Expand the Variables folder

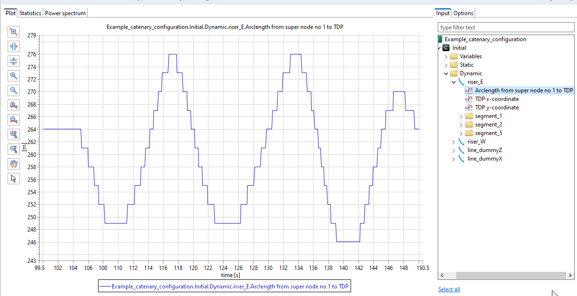pyautogui.click(x=446, y=56)
